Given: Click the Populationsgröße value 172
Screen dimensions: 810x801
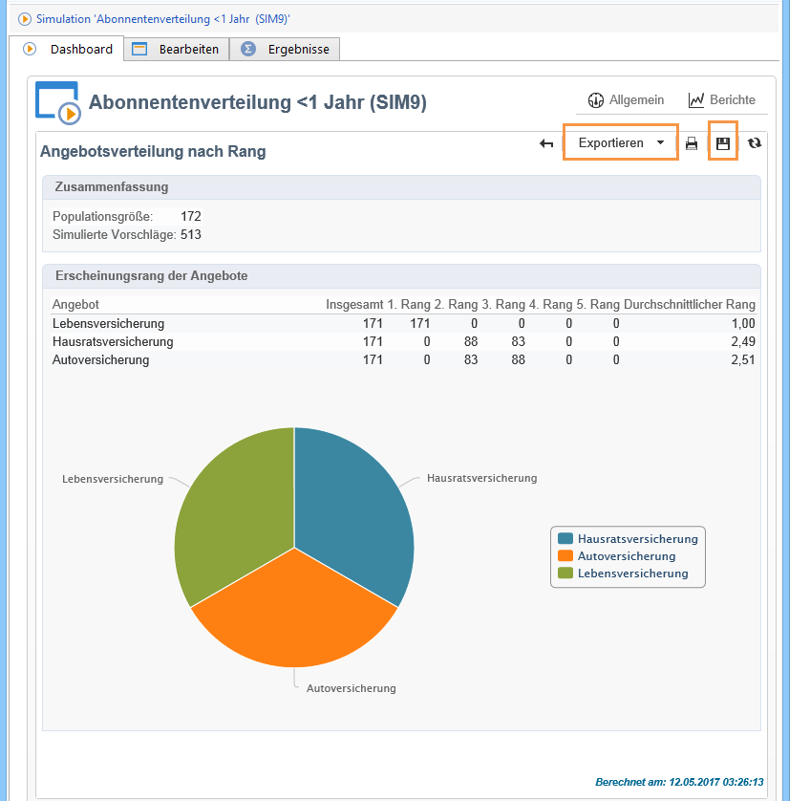Looking at the screenshot, I should pos(191,216).
